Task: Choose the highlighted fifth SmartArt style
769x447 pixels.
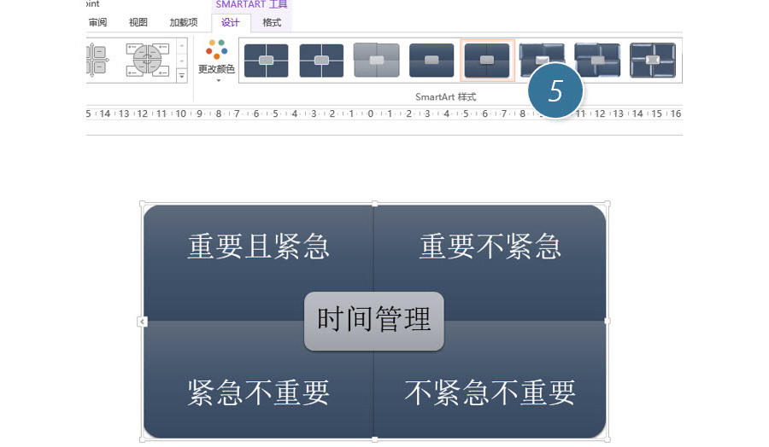Action: (487, 61)
